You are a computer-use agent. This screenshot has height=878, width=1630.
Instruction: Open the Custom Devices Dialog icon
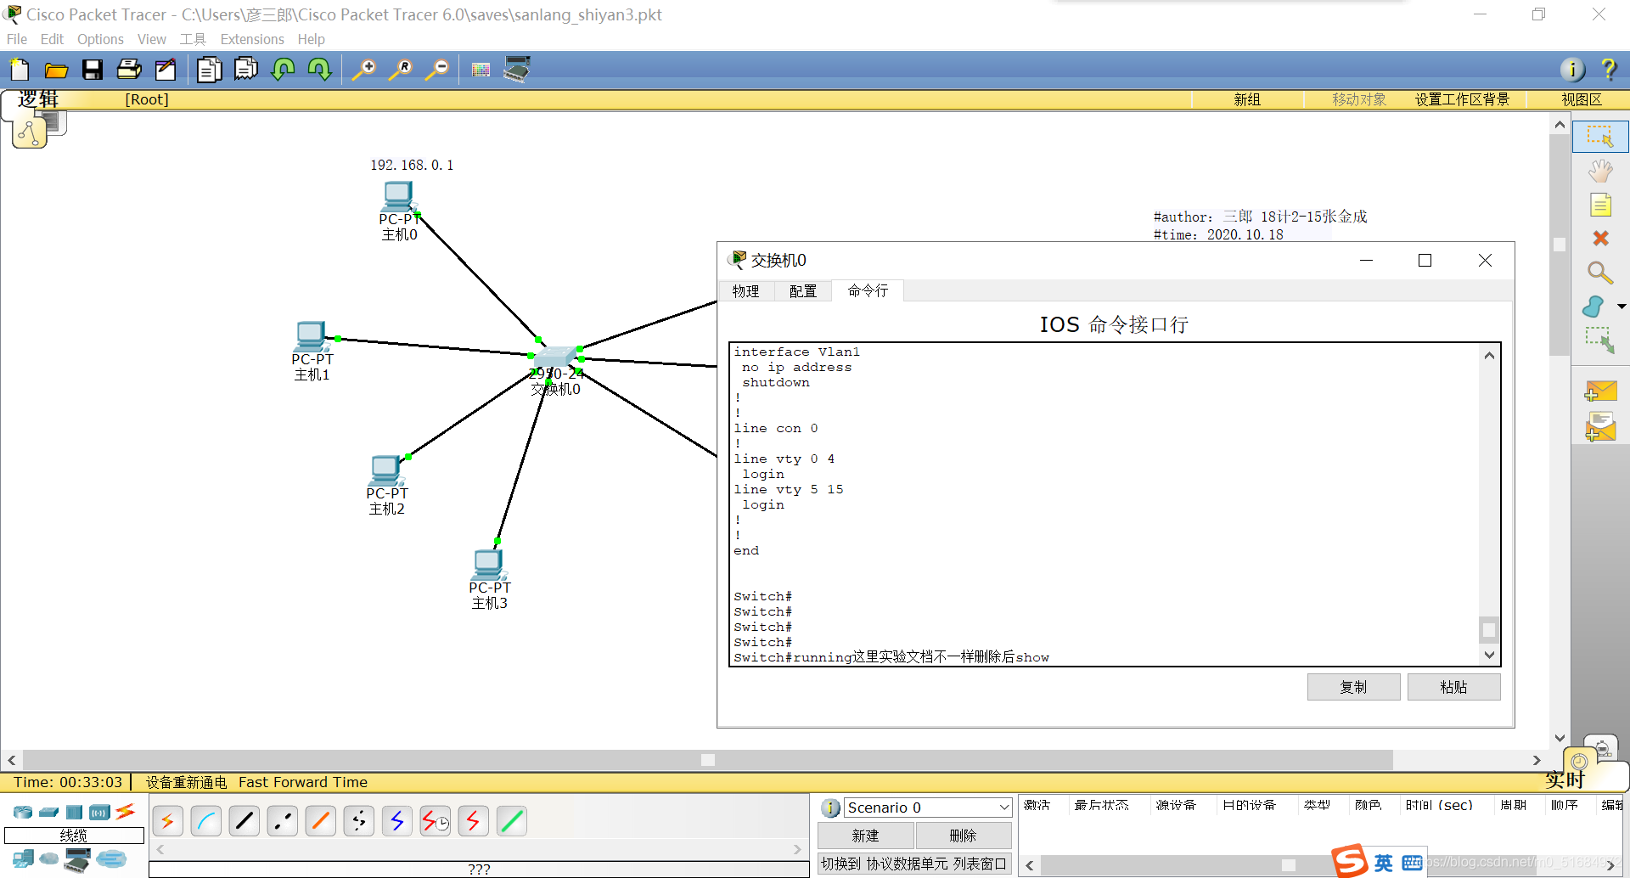[x=517, y=69]
